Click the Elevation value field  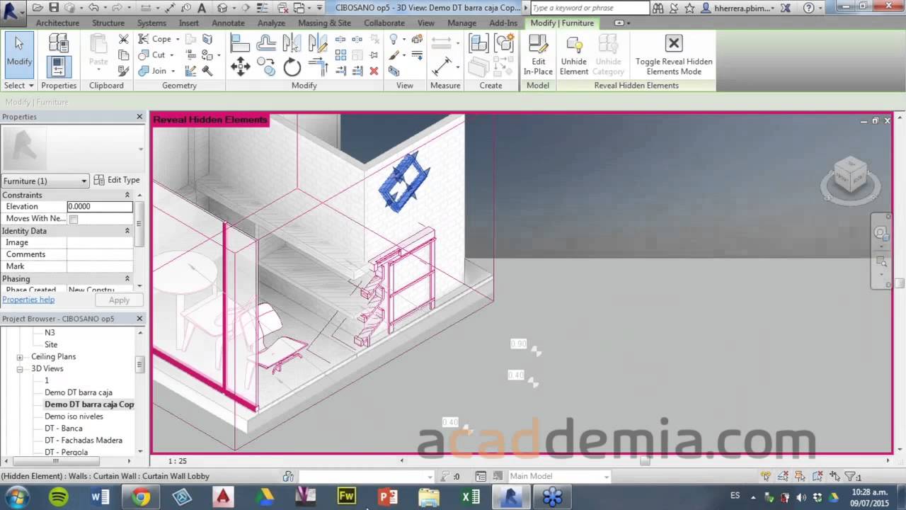click(100, 207)
